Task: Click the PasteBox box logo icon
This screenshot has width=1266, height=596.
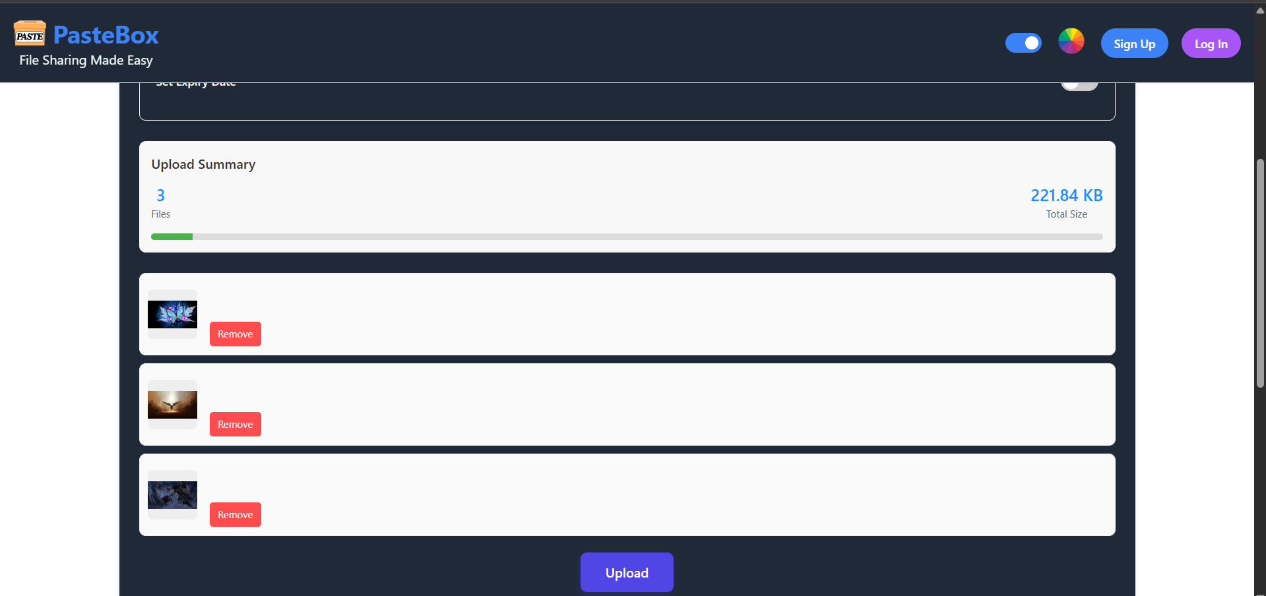Action: (30, 34)
